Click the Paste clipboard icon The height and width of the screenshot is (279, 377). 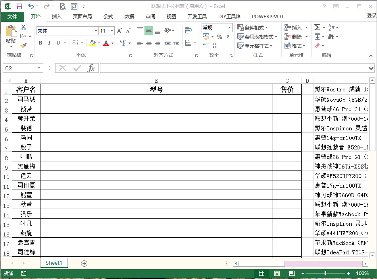click(11, 31)
